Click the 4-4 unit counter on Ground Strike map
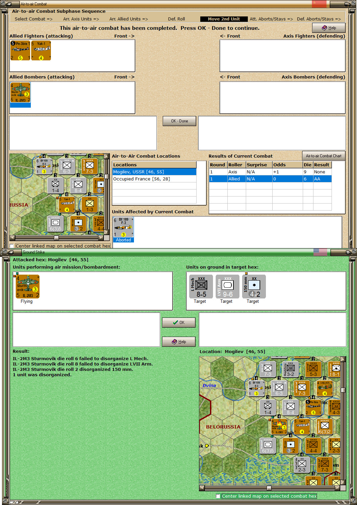Screen dimensions: 357x505 point(313,446)
